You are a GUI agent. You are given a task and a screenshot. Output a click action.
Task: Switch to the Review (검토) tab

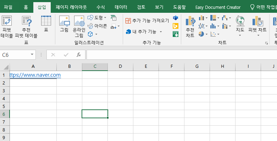point(141,7)
